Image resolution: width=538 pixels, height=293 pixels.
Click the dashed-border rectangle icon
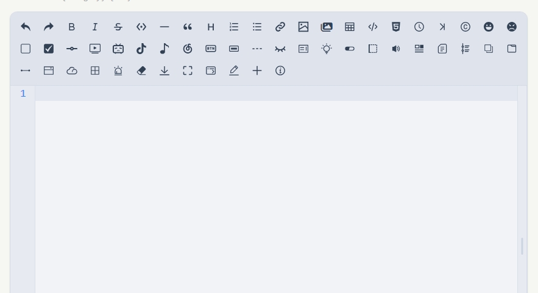point(373,49)
